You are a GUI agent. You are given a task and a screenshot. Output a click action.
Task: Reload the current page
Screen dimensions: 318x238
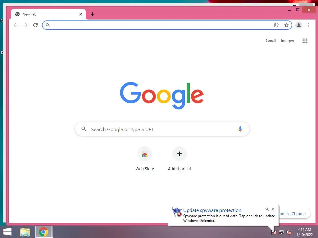[x=35, y=25]
